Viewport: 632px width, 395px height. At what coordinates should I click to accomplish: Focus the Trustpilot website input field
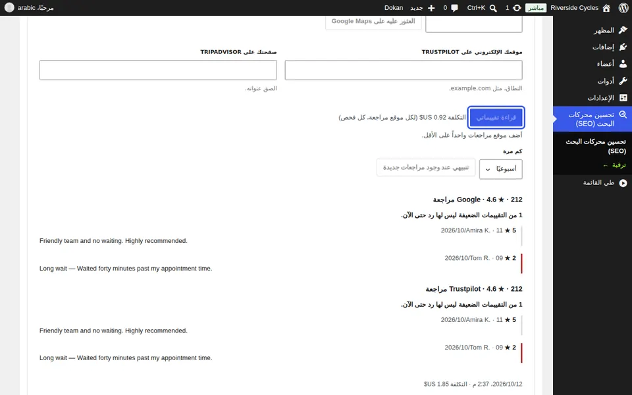(404, 70)
